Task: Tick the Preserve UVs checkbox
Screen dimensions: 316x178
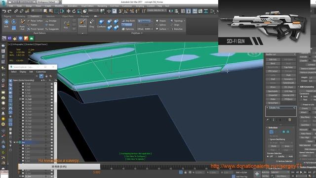Action: point(302,104)
